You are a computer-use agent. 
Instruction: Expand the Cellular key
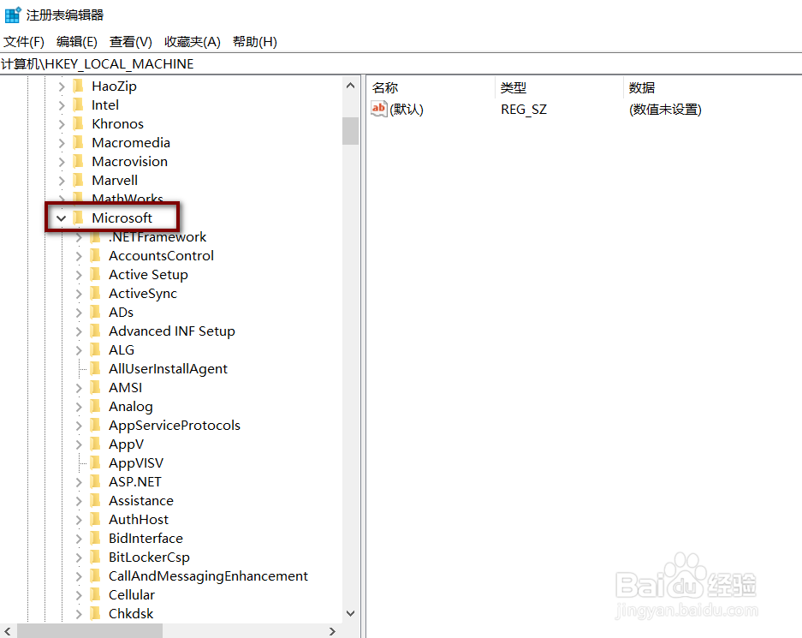[78, 595]
